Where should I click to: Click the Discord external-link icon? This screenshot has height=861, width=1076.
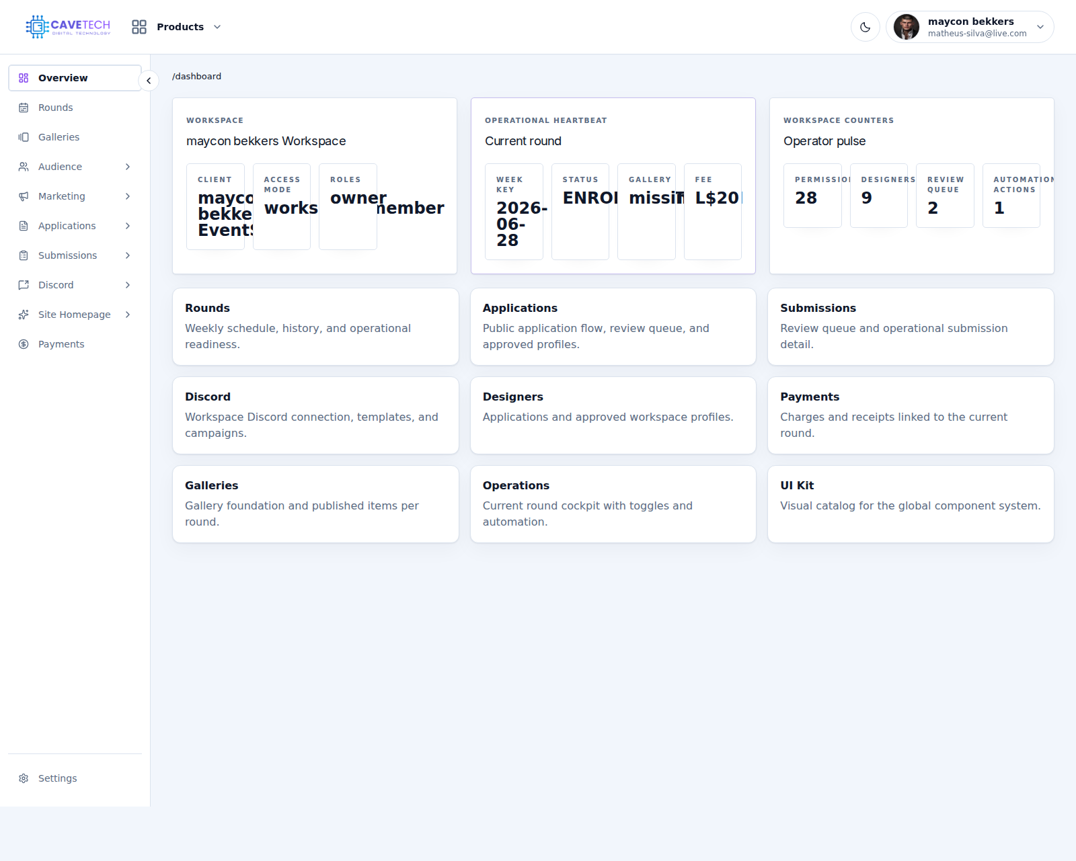pos(24,285)
